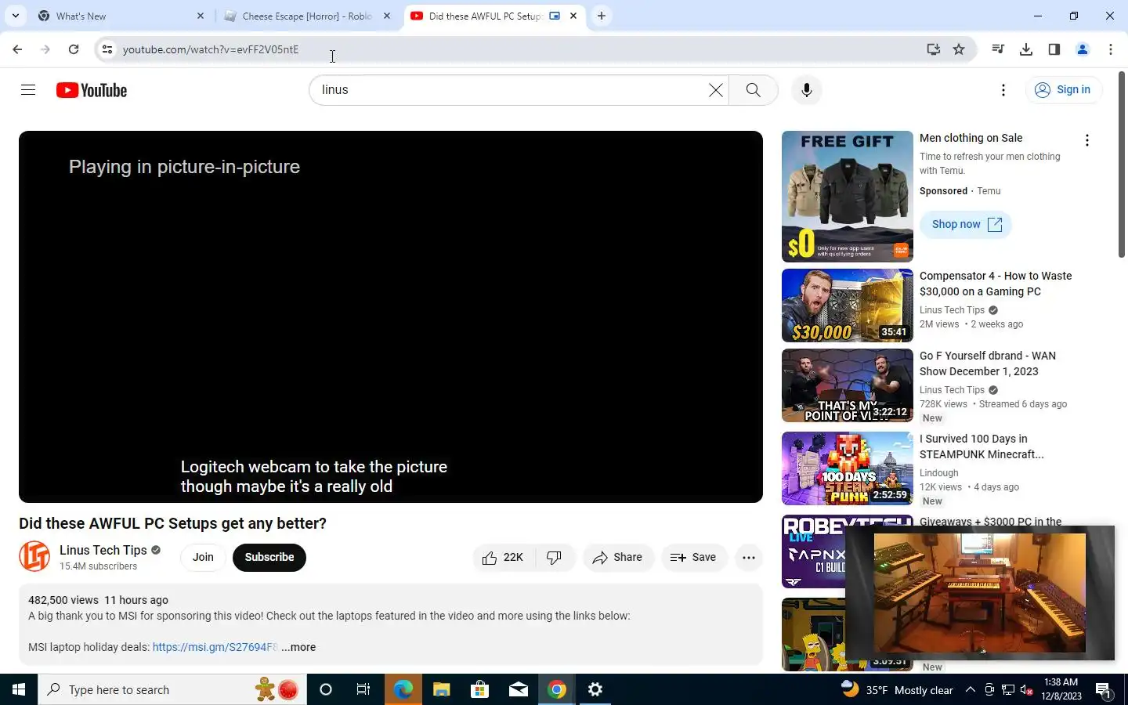Screen dimensions: 1128x705
Task: Click the picture-in-picture floating video window
Action: coord(980,593)
